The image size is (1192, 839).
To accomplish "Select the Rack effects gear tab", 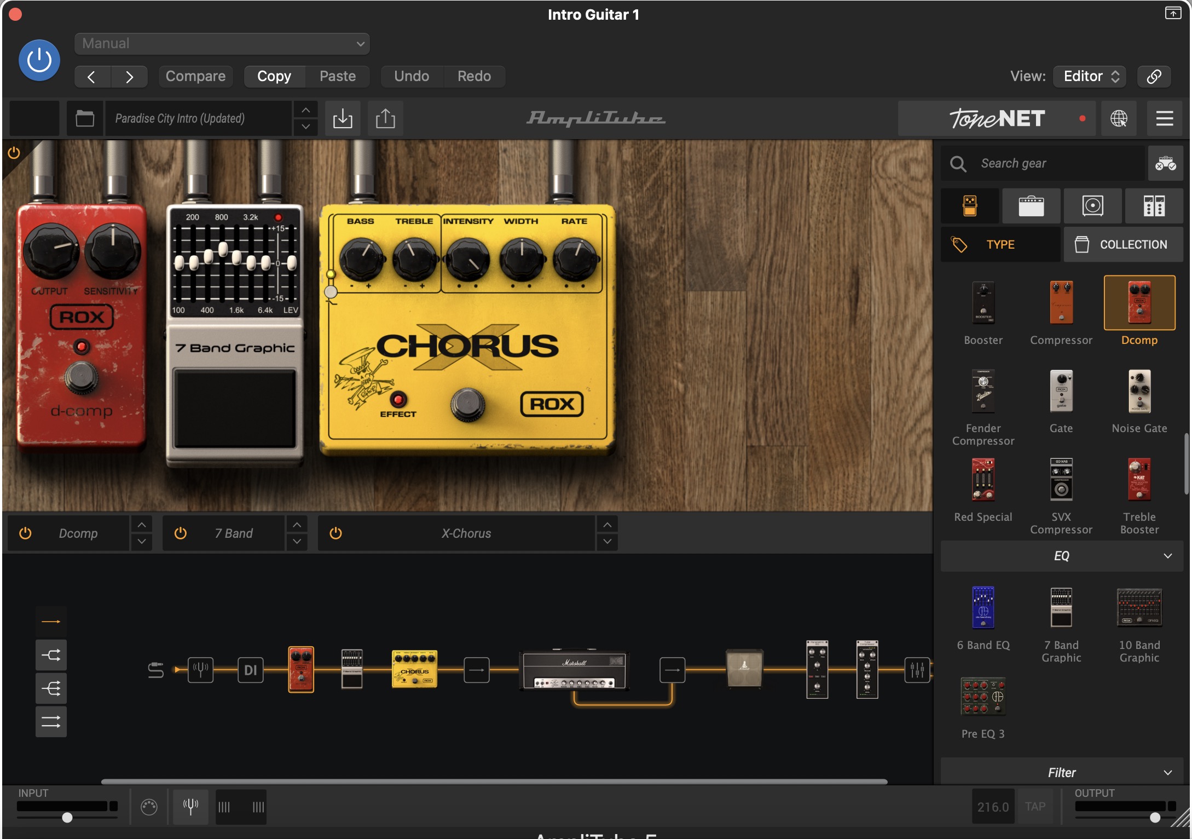I will [1154, 206].
